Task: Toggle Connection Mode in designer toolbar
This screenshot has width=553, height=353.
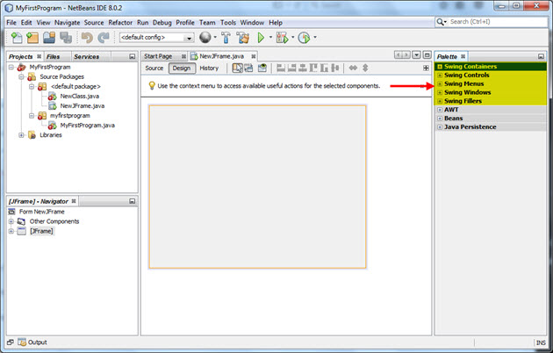Action: pos(249,68)
